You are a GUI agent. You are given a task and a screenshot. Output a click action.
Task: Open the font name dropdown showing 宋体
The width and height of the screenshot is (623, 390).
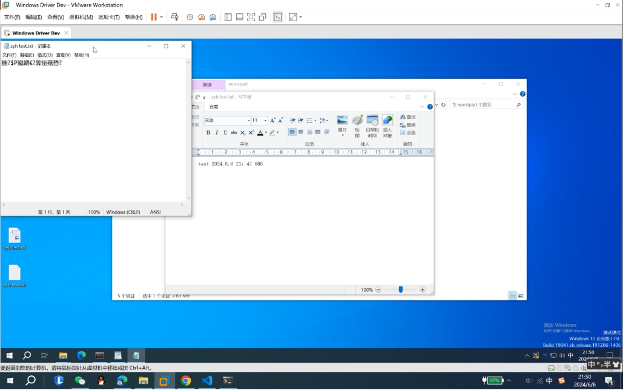pyautogui.click(x=226, y=121)
